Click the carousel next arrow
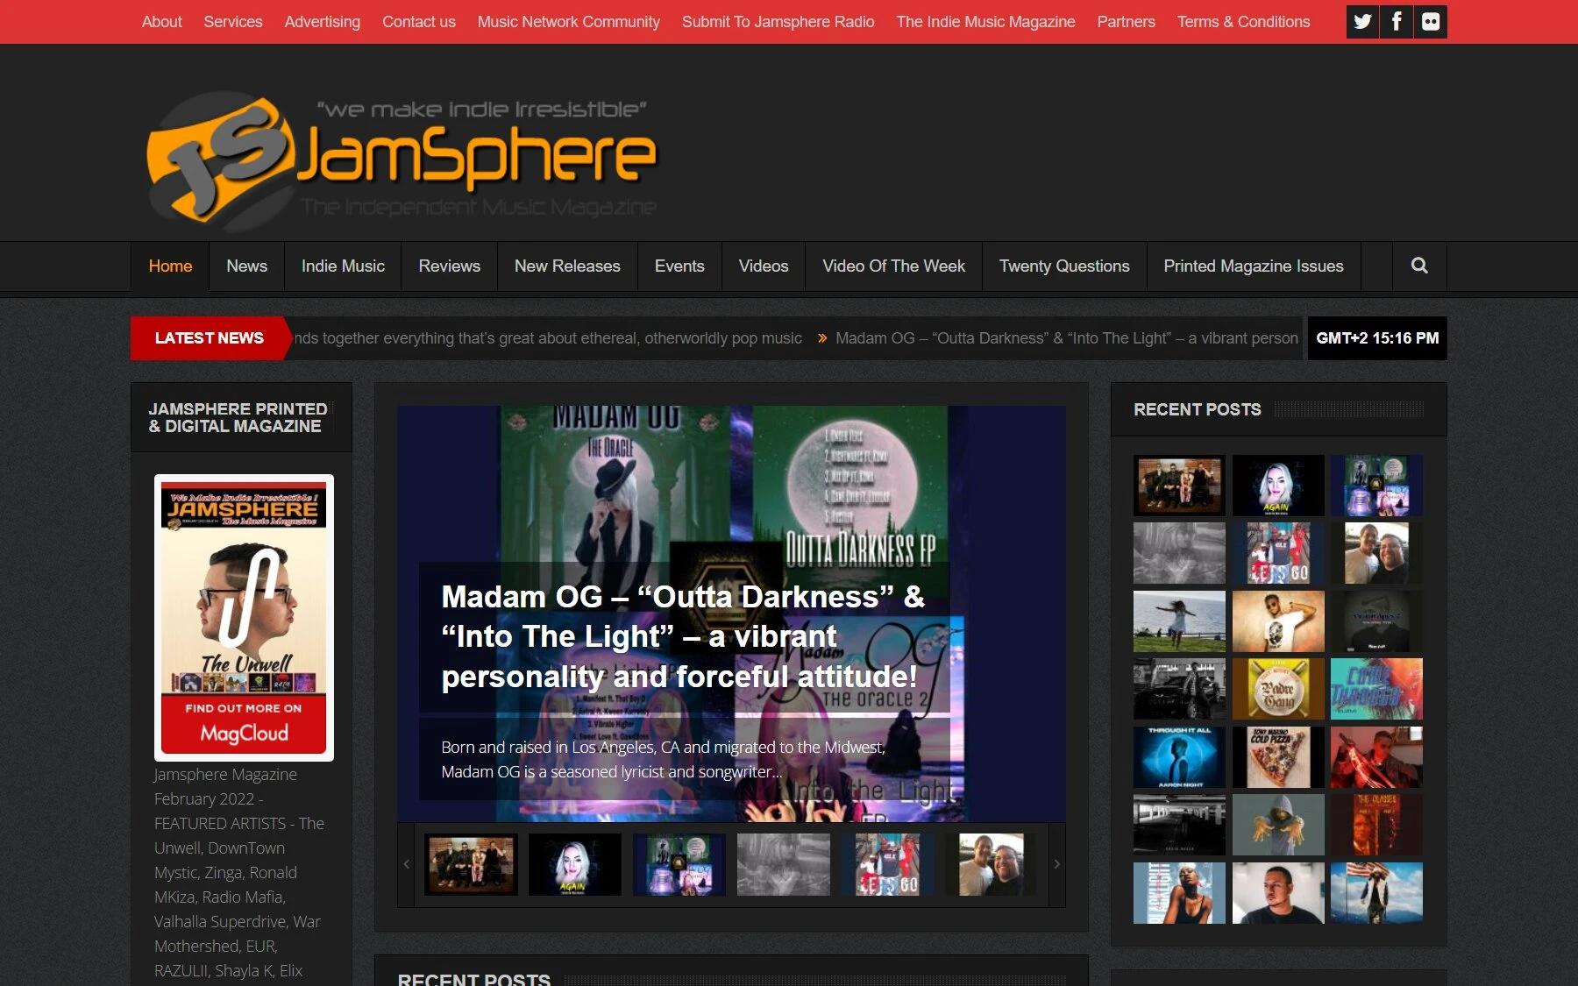Screen dimensions: 1578x986 click(x=1056, y=864)
